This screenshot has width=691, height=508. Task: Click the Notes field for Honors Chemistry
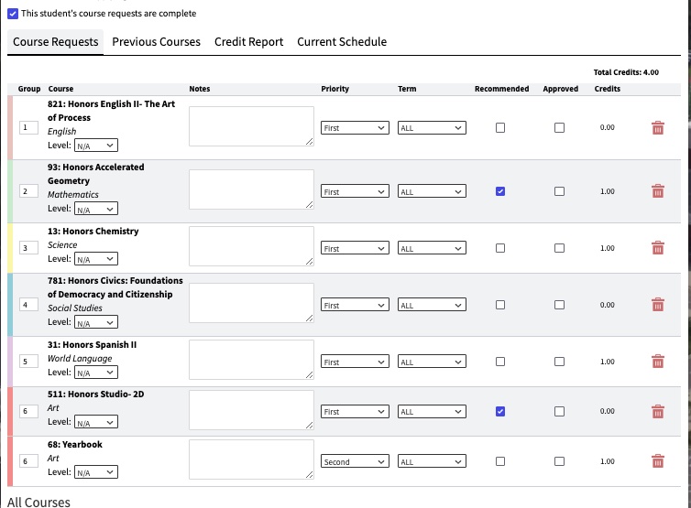click(251, 246)
